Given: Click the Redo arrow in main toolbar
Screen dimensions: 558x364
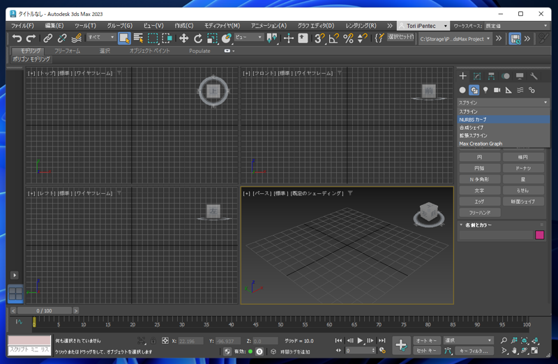Looking at the screenshot, I should coord(31,38).
